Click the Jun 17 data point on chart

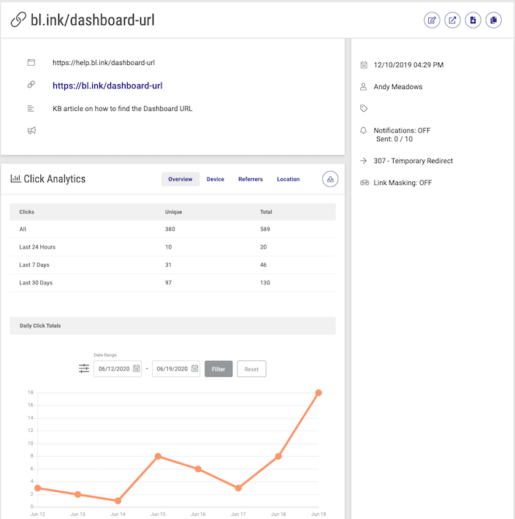point(238,488)
